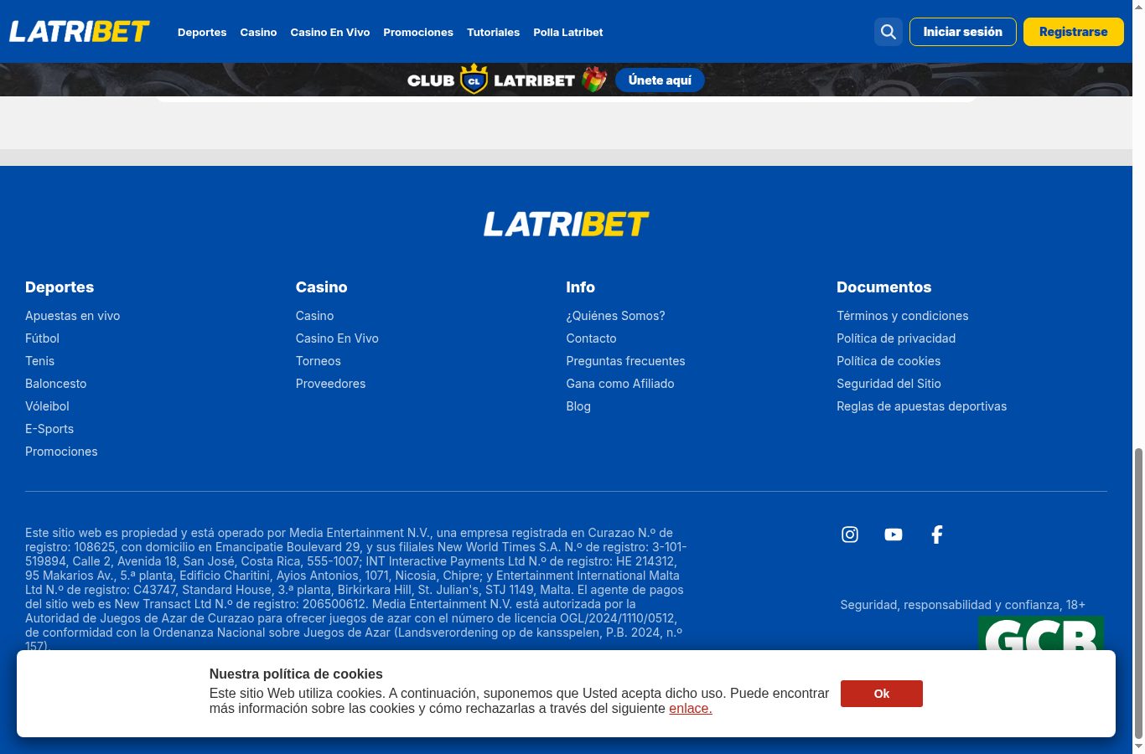Viewport: 1145px width, 754px height.
Task: Click the Club Latribet shield badge
Action: click(474, 80)
